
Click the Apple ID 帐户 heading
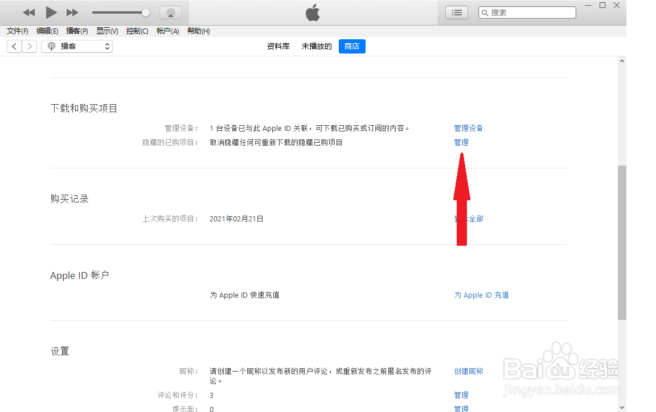80,275
